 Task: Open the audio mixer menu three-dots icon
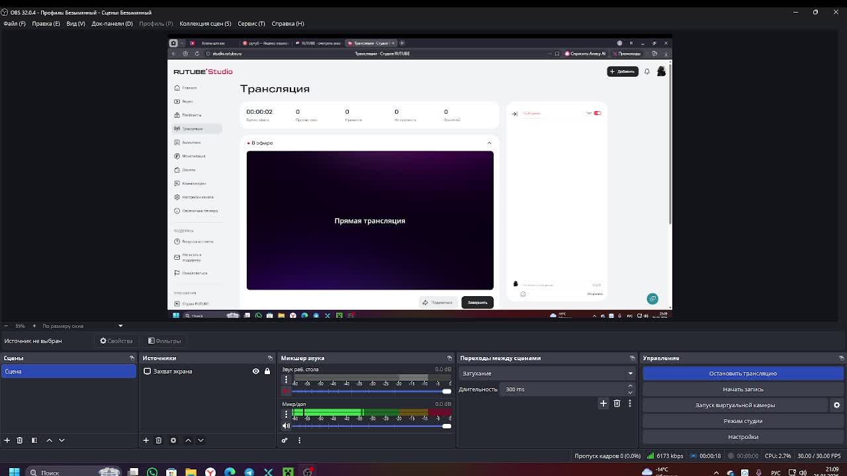click(x=299, y=440)
